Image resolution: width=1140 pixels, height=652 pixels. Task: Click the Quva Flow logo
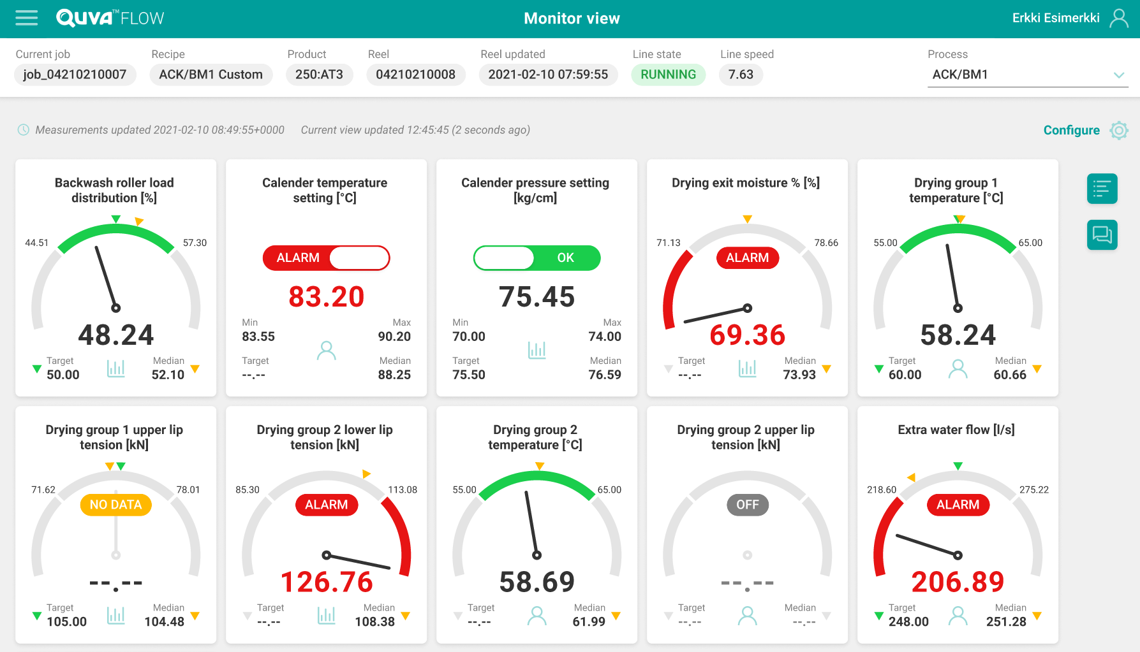pyautogui.click(x=110, y=18)
